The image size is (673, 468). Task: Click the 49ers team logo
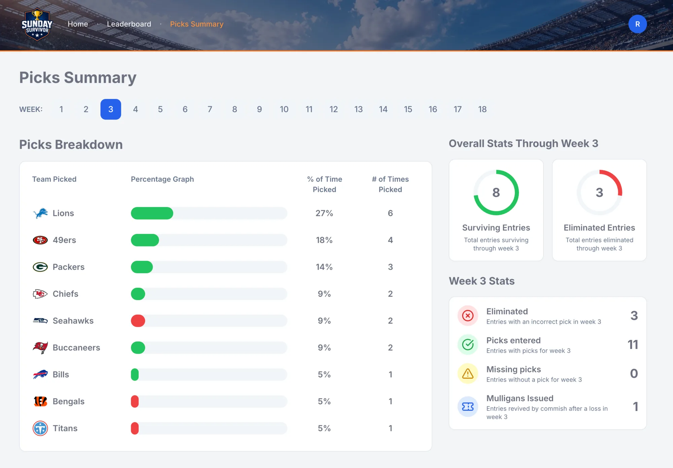pos(40,240)
